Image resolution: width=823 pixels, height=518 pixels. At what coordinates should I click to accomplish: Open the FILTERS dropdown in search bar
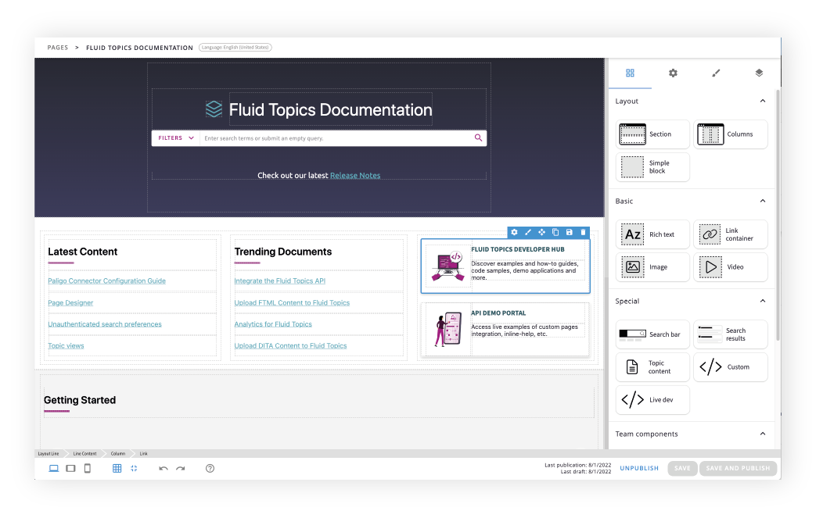point(176,138)
